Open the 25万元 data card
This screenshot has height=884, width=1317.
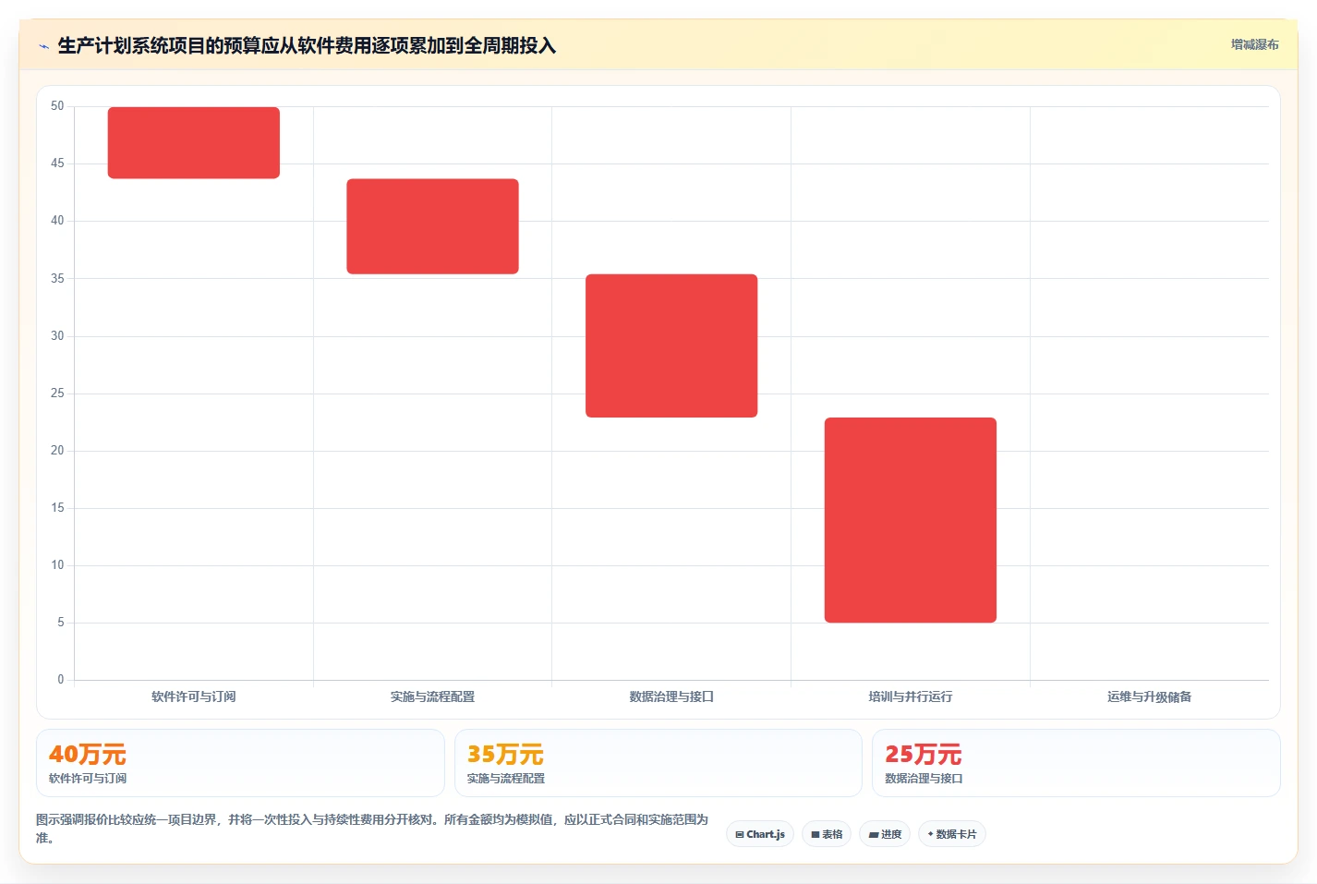click(x=1076, y=763)
